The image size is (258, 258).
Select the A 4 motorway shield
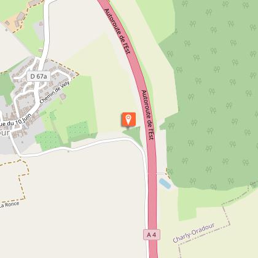(x=152, y=235)
